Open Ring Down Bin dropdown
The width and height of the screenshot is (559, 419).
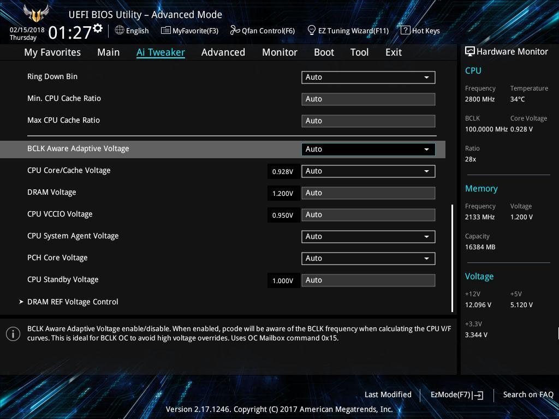[x=368, y=77]
